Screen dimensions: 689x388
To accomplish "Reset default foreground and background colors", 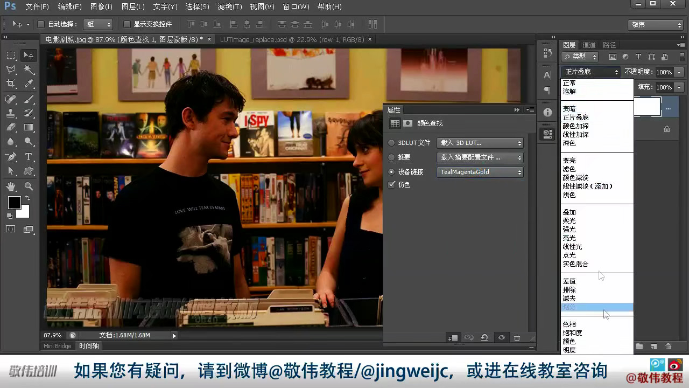I will pos(9,216).
